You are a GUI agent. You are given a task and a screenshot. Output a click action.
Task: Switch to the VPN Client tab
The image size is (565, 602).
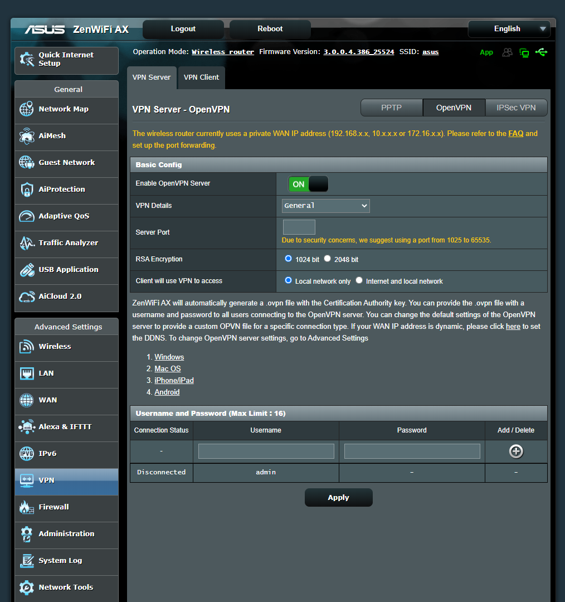(202, 77)
